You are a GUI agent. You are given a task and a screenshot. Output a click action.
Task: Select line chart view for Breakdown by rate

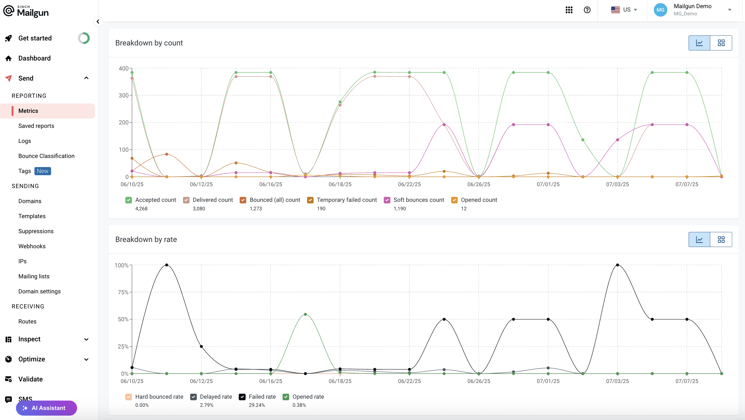tap(699, 239)
